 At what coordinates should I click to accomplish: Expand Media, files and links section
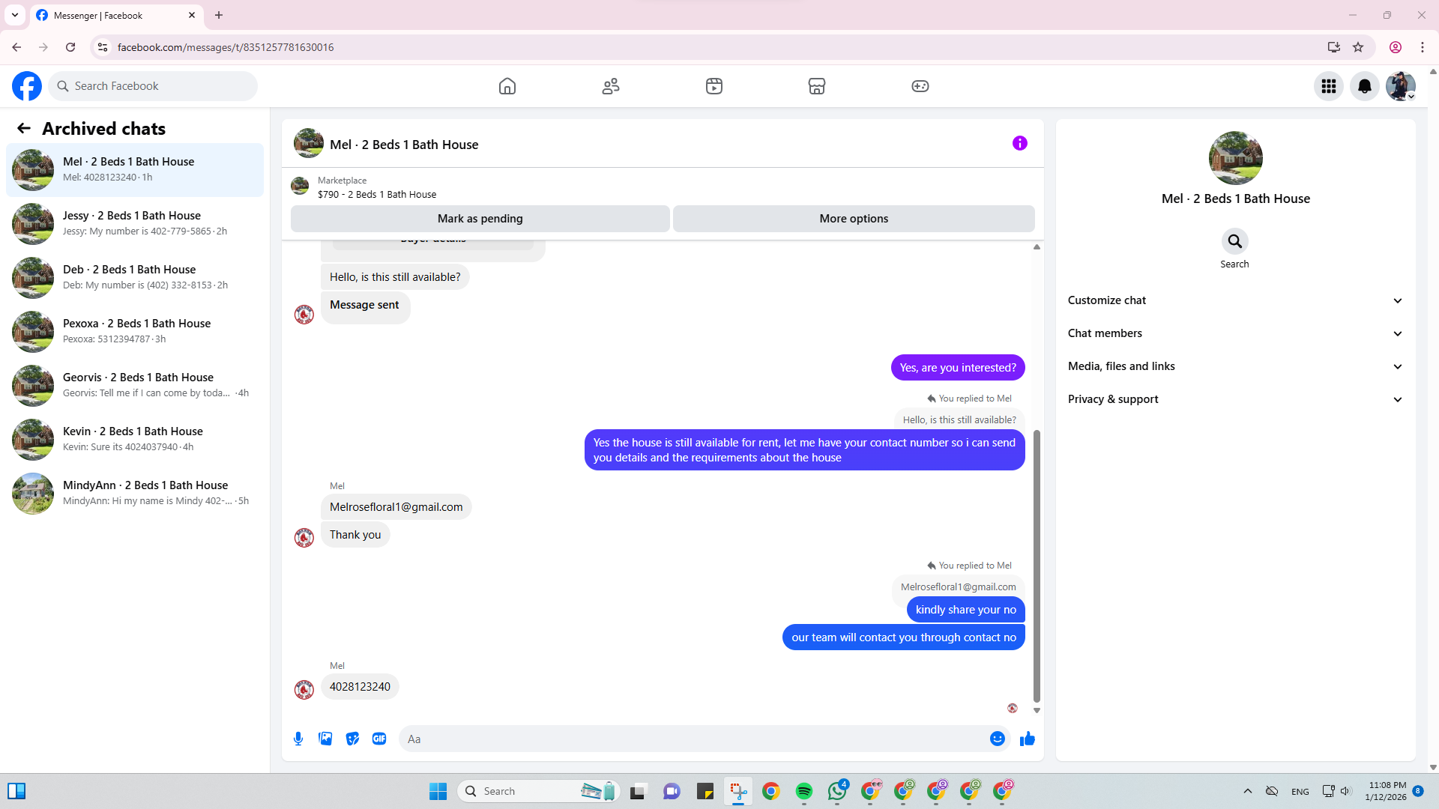pyautogui.click(x=1234, y=366)
